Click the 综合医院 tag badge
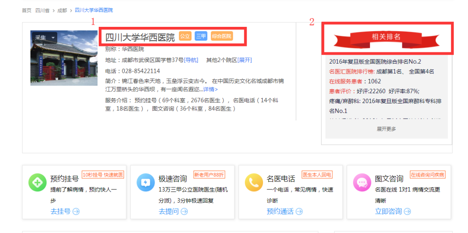Viewport: 468px width, 233px height. click(222, 36)
